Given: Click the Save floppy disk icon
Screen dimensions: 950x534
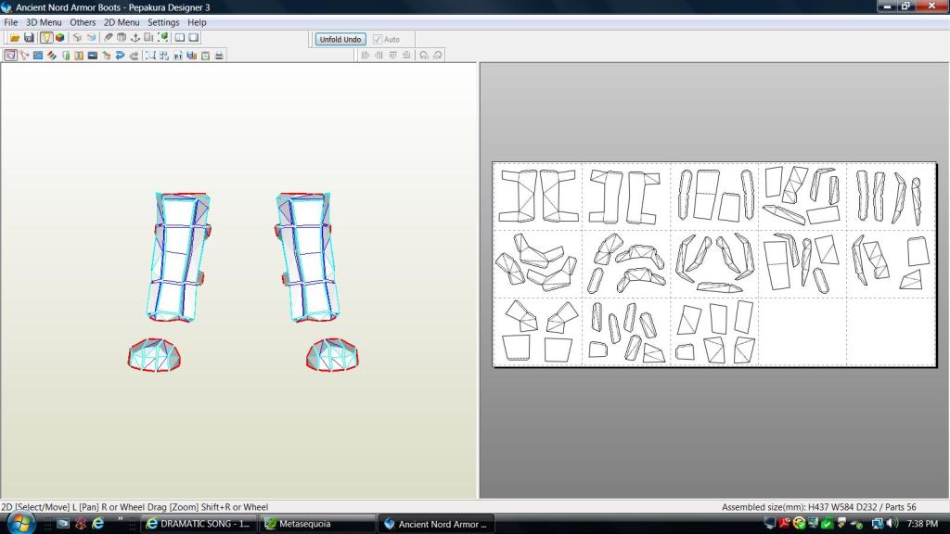Looking at the screenshot, I should click(29, 37).
